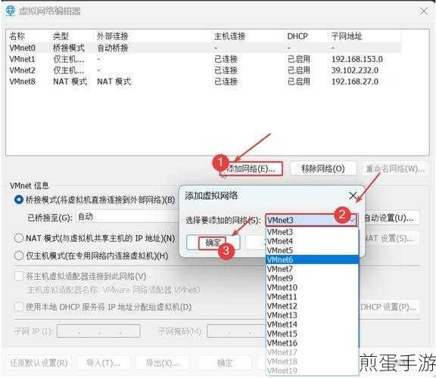Confirm with 确定 in 添加虚拟网络 dialog
This screenshot has height=378, width=436.
pos(213,243)
